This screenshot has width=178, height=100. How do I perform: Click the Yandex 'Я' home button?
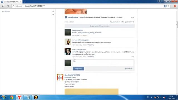[8, 6]
